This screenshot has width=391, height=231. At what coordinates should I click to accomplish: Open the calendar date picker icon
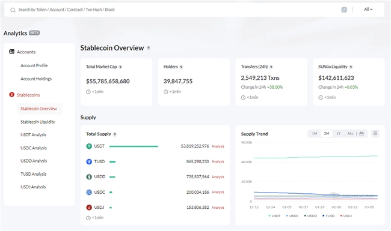pos(362,134)
